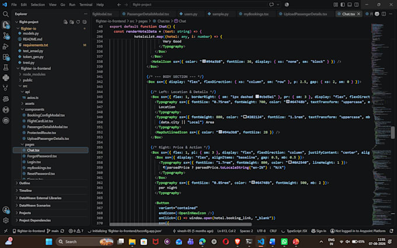This screenshot has width=397, height=248.
Task: Click the editor vertical scrollbar thumb
Action: pyautogui.click(x=393, y=132)
